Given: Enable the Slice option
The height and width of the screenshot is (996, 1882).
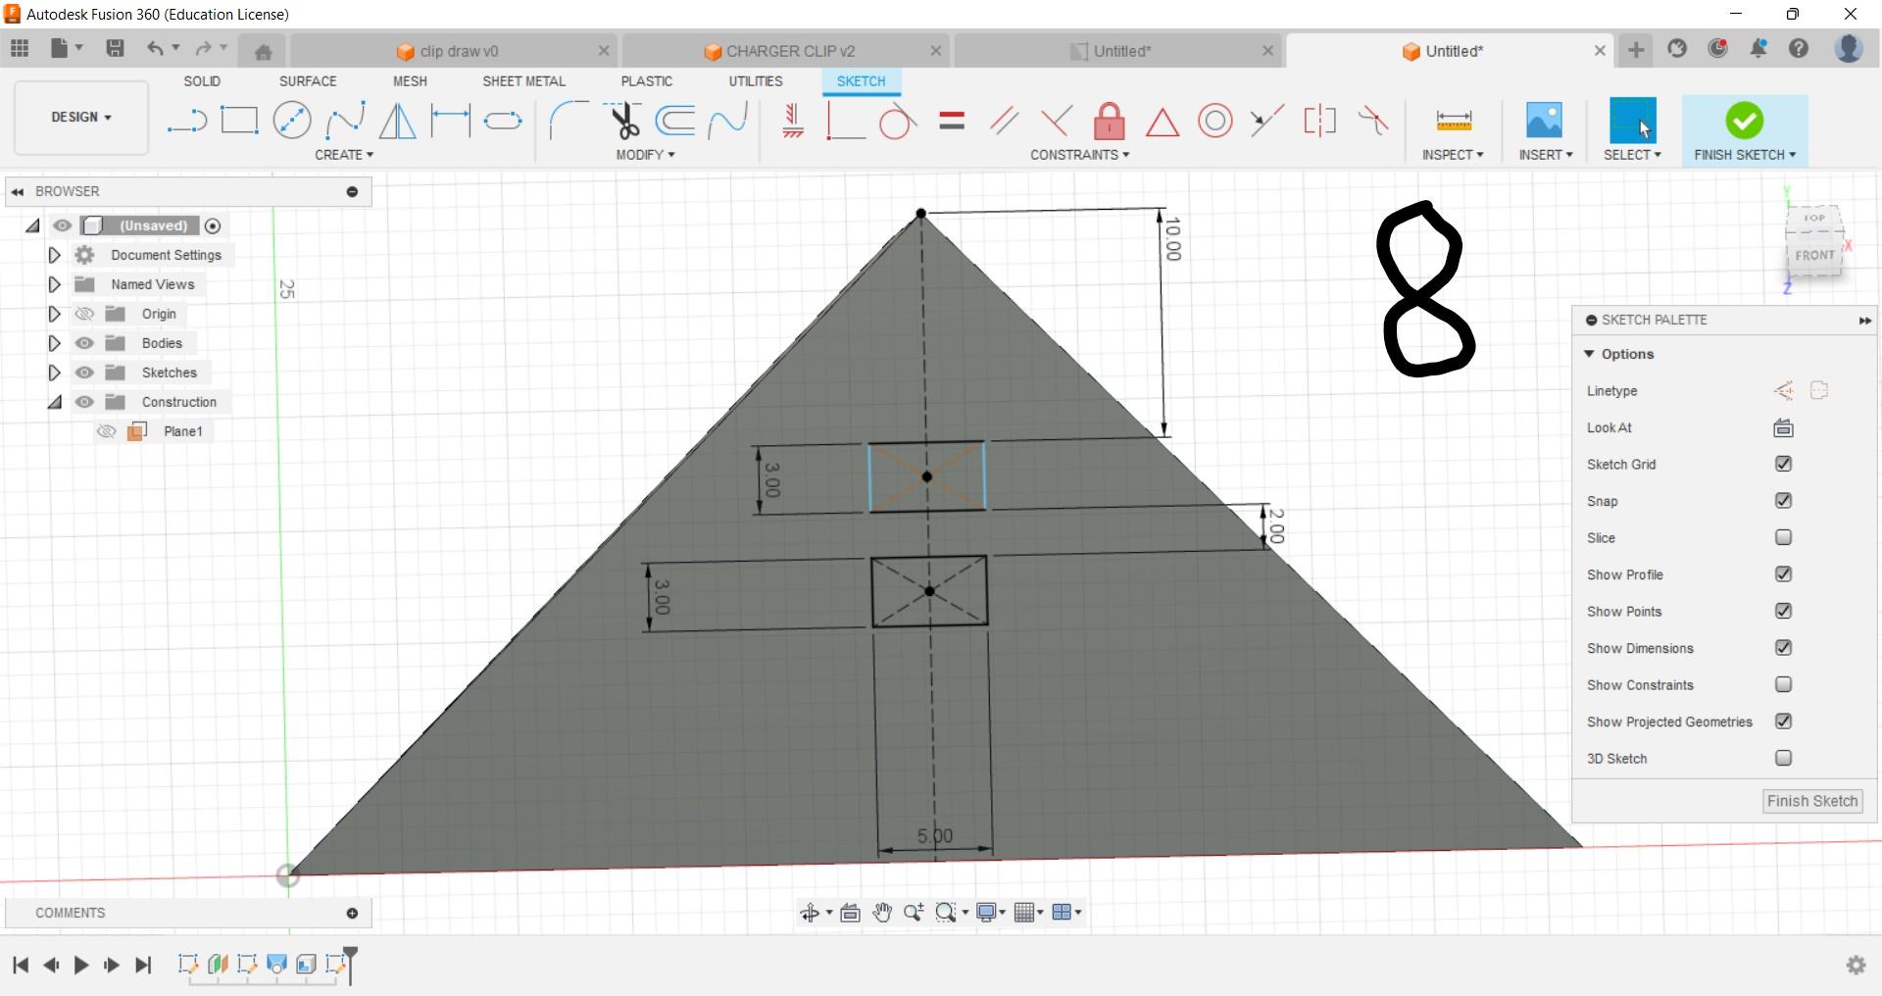Looking at the screenshot, I should 1783,537.
